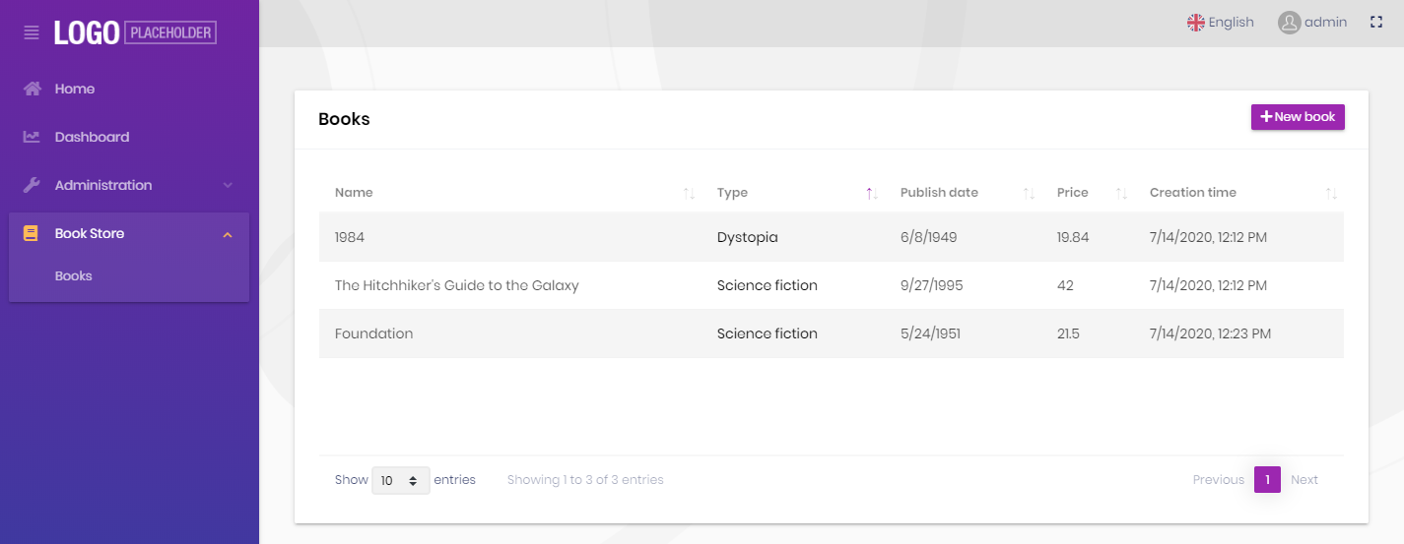Click the hamburger menu icon
1404x544 pixels.
pos(32,32)
